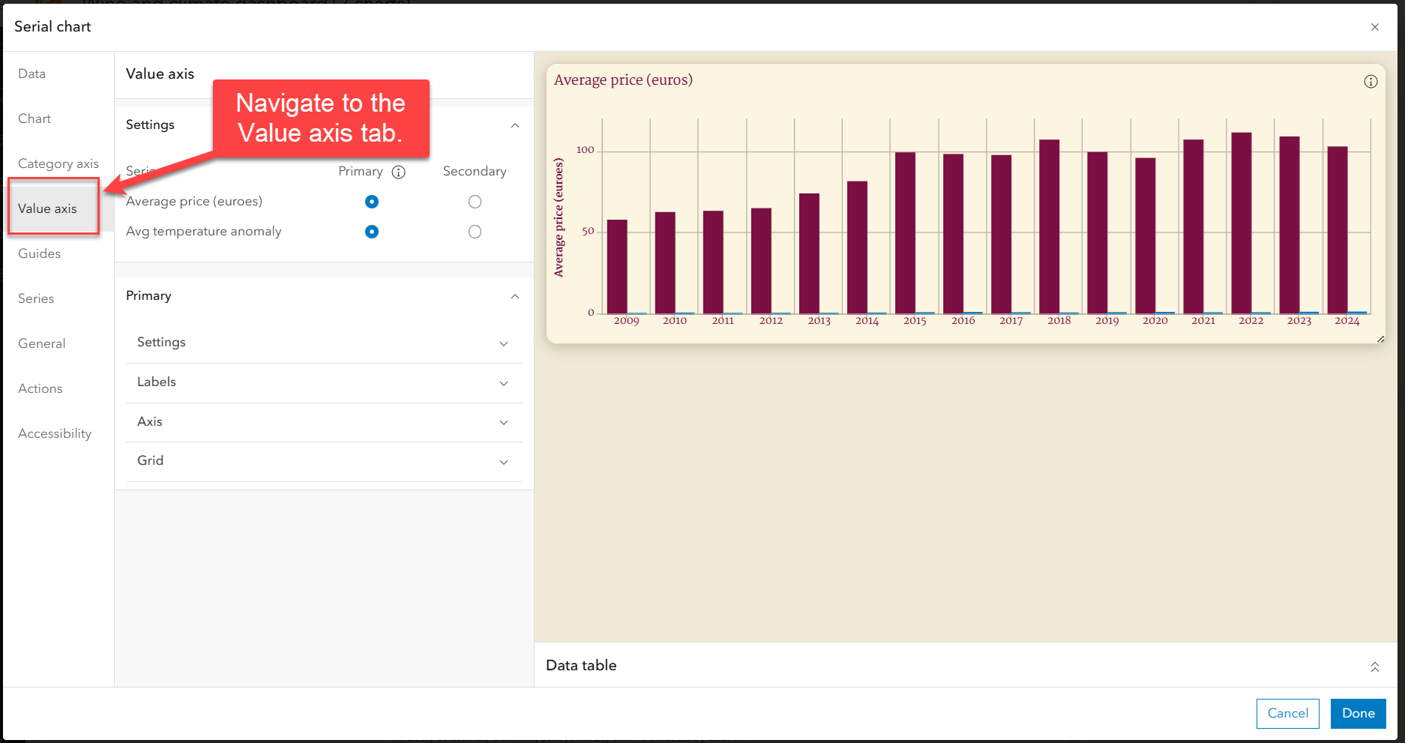Select Secondary for Avg temperature anomaly
1405x743 pixels.
pyautogui.click(x=475, y=232)
